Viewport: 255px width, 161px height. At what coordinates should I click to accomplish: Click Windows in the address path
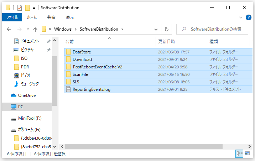coord(63,29)
